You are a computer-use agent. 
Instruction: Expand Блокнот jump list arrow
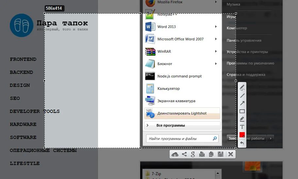point(216,64)
